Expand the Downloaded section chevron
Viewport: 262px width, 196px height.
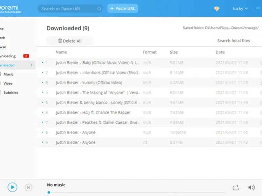pos(31,65)
